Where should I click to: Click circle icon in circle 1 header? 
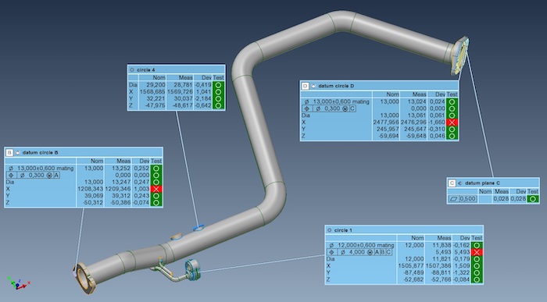pyautogui.click(x=329, y=230)
